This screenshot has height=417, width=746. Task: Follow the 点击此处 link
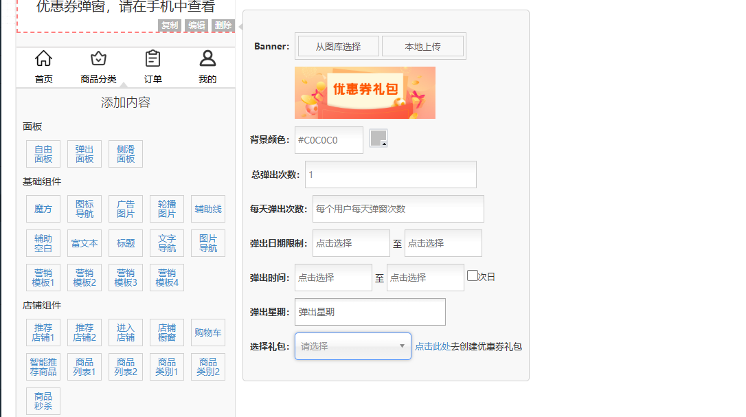pyautogui.click(x=432, y=347)
